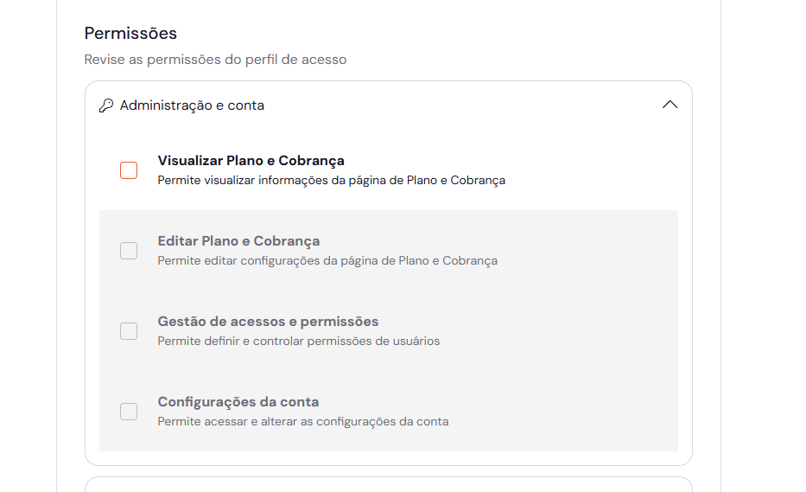
Task: Click the Permissões section heading
Action: [130, 34]
